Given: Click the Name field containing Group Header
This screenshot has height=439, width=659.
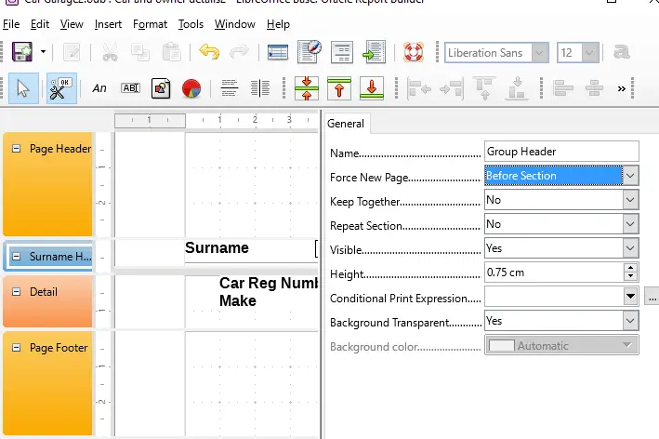Looking at the screenshot, I should (561, 152).
